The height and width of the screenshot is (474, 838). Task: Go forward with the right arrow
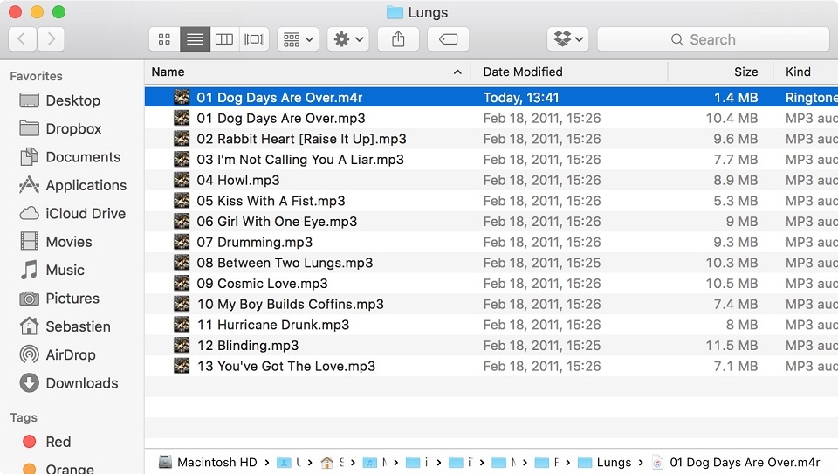click(x=51, y=39)
